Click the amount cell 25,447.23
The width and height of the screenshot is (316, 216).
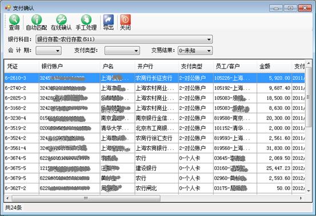pos(274,168)
